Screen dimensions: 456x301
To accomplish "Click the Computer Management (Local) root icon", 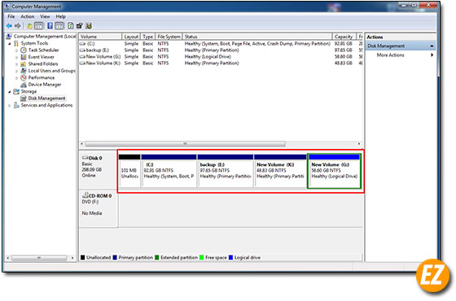I will point(9,37).
